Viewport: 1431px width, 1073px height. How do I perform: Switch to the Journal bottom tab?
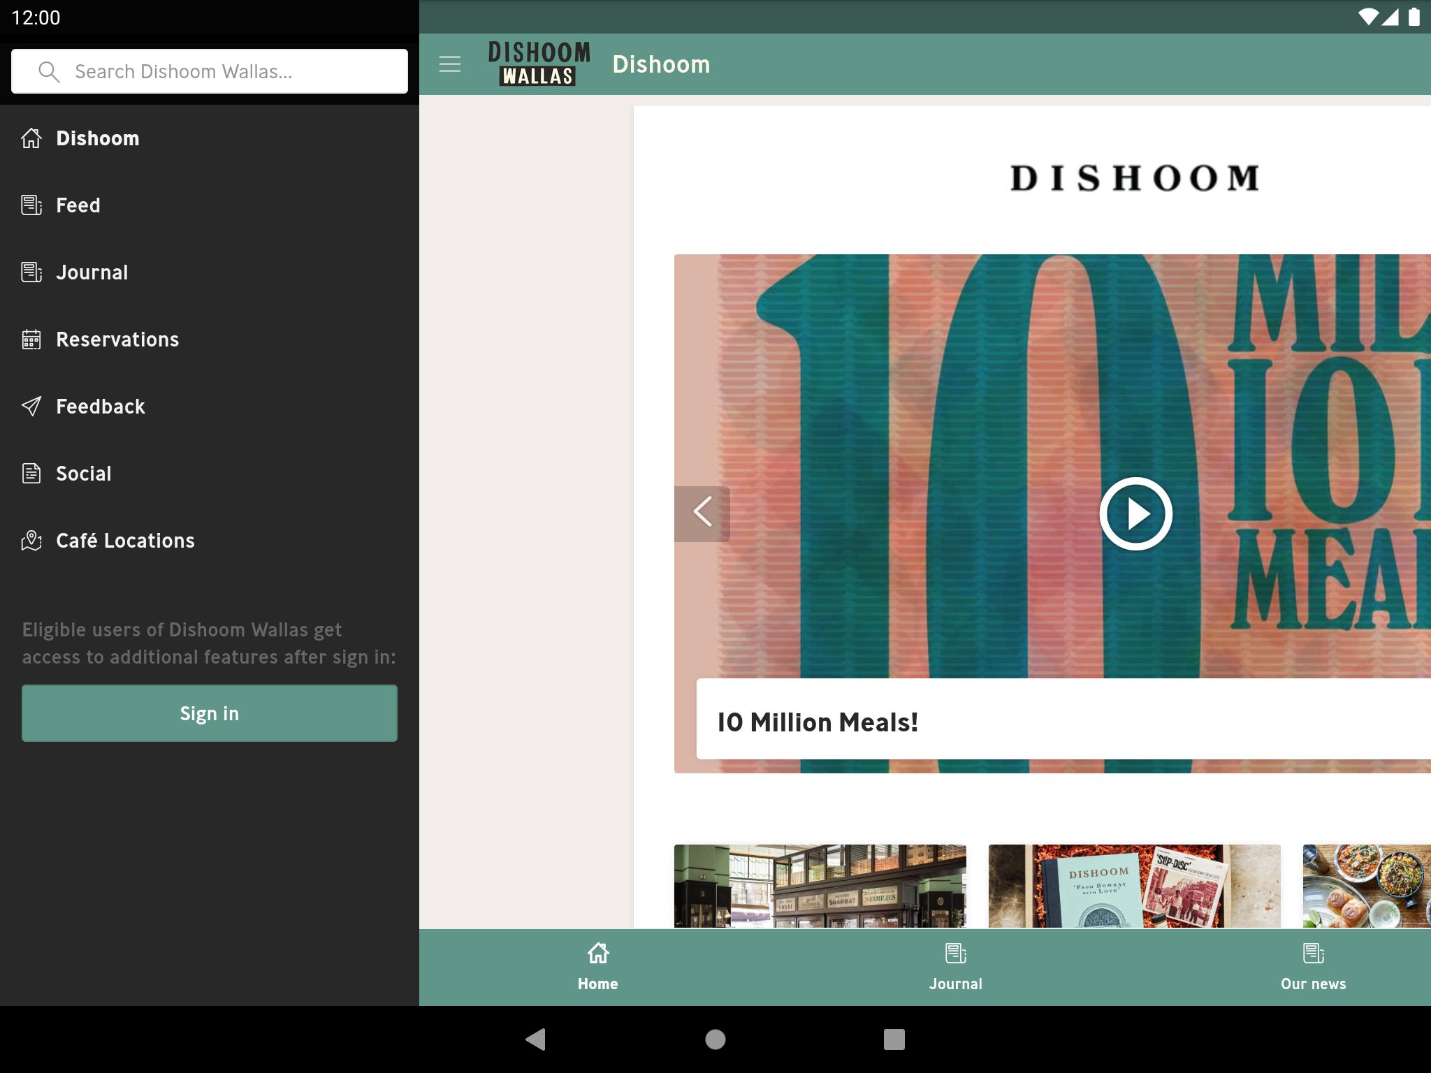[956, 967]
